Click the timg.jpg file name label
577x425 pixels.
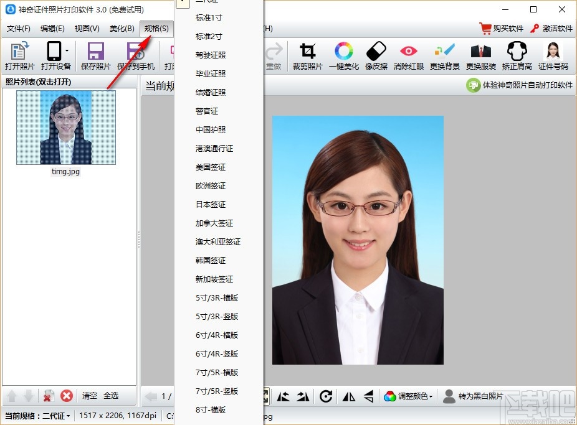click(66, 172)
